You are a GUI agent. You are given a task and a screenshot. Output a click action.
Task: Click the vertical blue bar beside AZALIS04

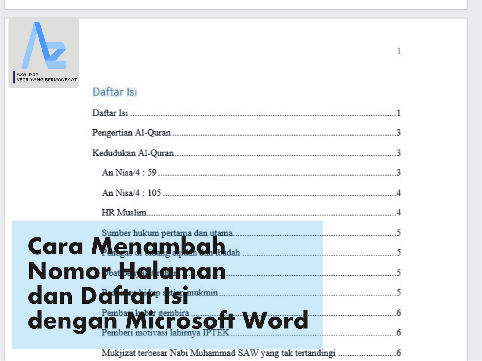click(x=14, y=76)
